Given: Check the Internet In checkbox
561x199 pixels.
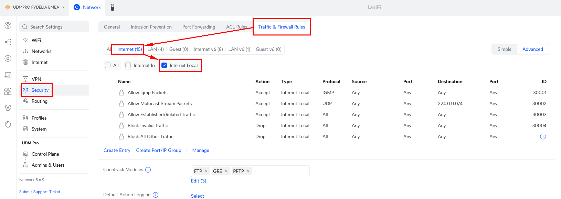Looking at the screenshot, I should (x=128, y=65).
